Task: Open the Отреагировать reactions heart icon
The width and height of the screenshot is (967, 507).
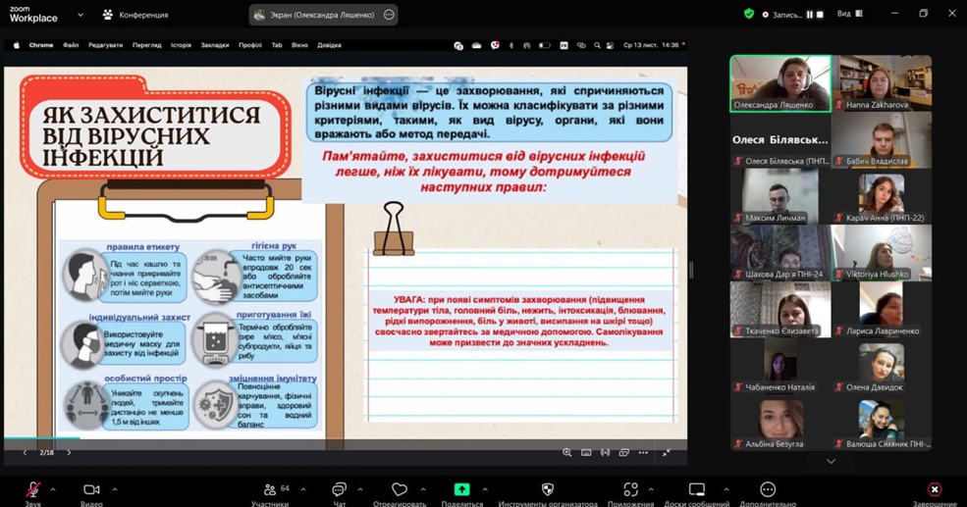Action: tap(399, 489)
